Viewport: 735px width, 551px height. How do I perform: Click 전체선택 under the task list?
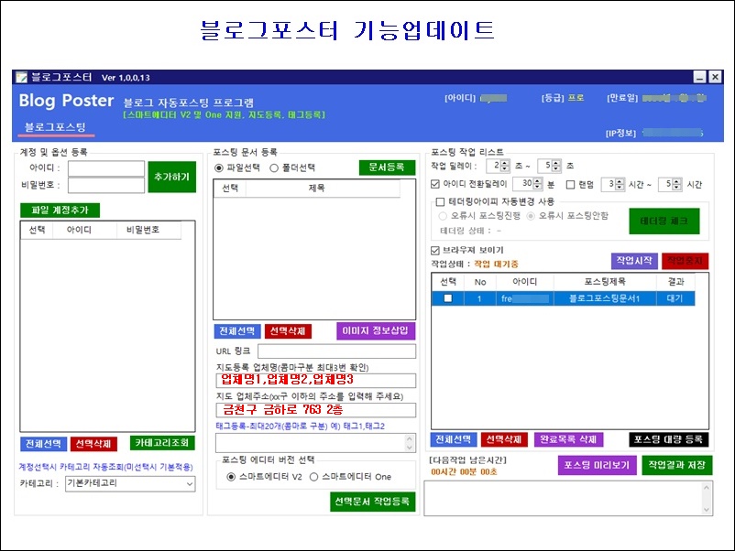coord(454,439)
